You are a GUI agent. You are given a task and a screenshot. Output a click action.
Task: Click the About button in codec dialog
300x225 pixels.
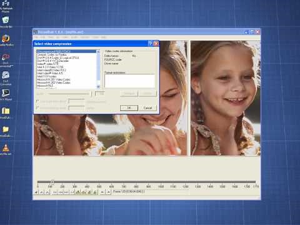click(147, 93)
